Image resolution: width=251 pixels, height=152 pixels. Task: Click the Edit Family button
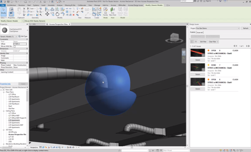click(105, 12)
